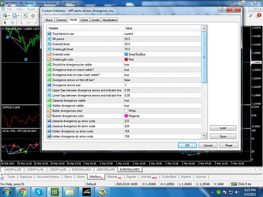Click the OK button
263x197 pixels.
click(x=187, y=145)
